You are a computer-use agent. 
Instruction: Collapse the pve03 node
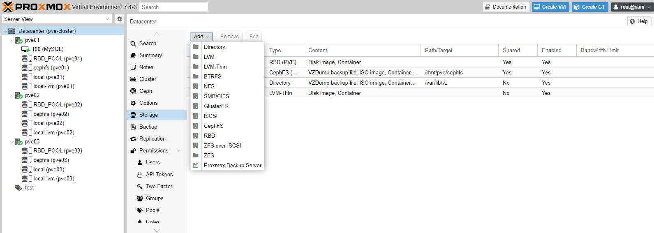pos(12,142)
